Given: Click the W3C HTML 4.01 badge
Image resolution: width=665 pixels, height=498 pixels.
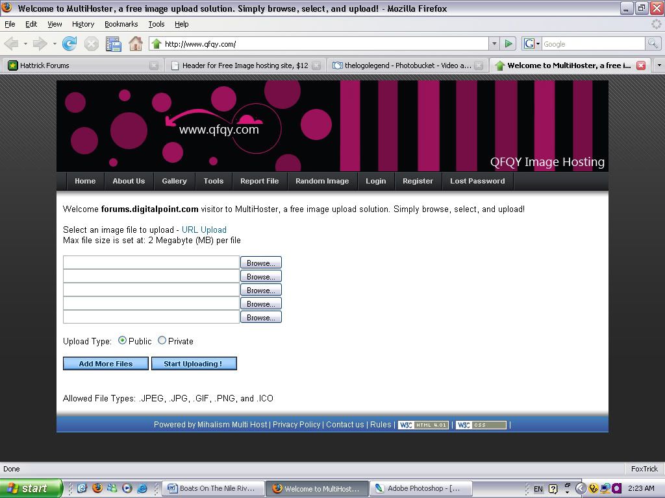Looking at the screenshot, I should (x=423, y=425).
